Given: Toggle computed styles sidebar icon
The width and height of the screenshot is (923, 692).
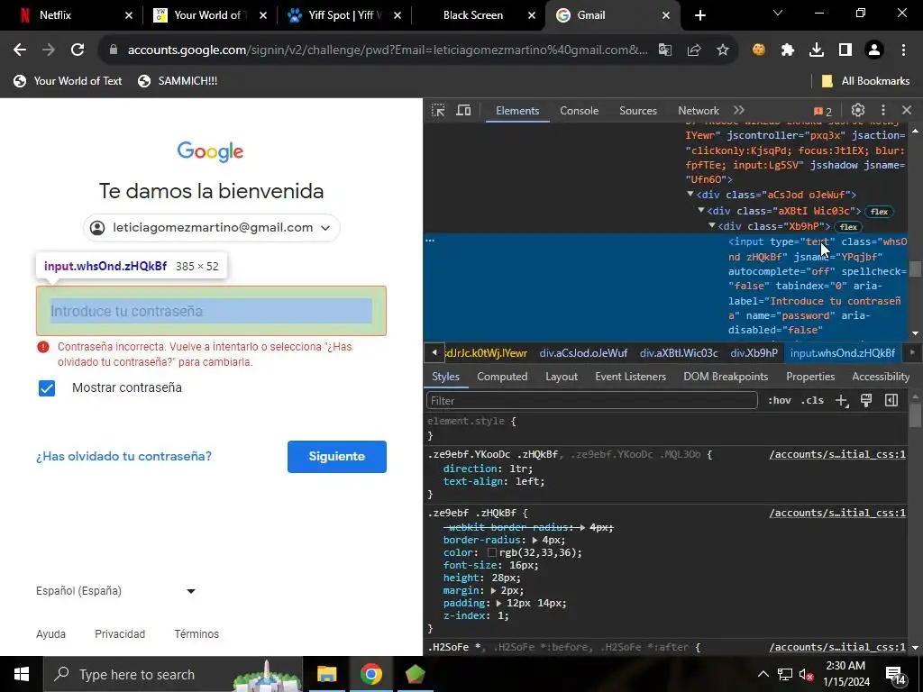Looking at the screenshot, I should 891,401.
